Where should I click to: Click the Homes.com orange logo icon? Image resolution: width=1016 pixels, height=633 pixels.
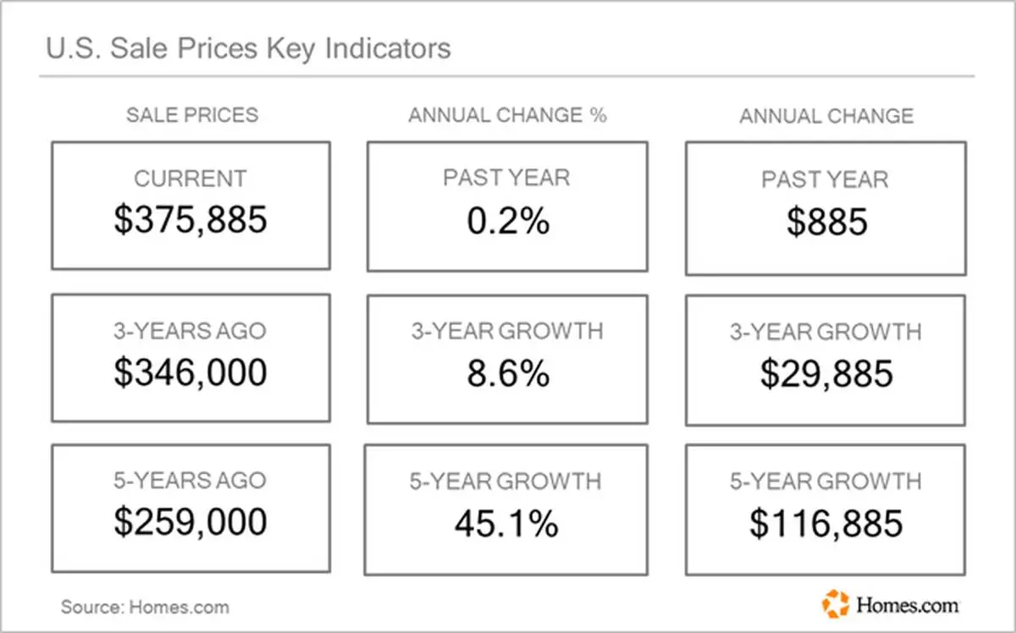pyautogui.click(x=835, y=603)
